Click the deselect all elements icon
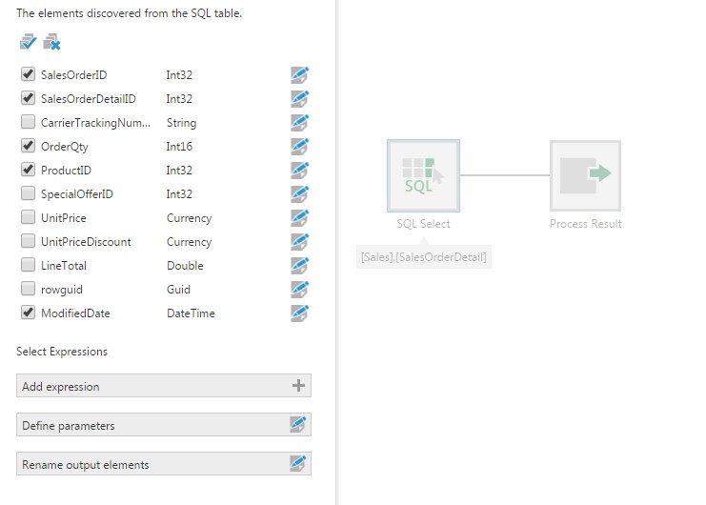This screenshot has width=706, height=505. 51,43
